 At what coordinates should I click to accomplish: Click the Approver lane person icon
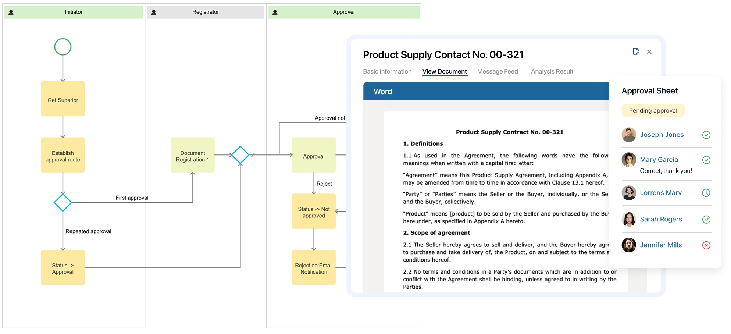click(x=275, y=12)
